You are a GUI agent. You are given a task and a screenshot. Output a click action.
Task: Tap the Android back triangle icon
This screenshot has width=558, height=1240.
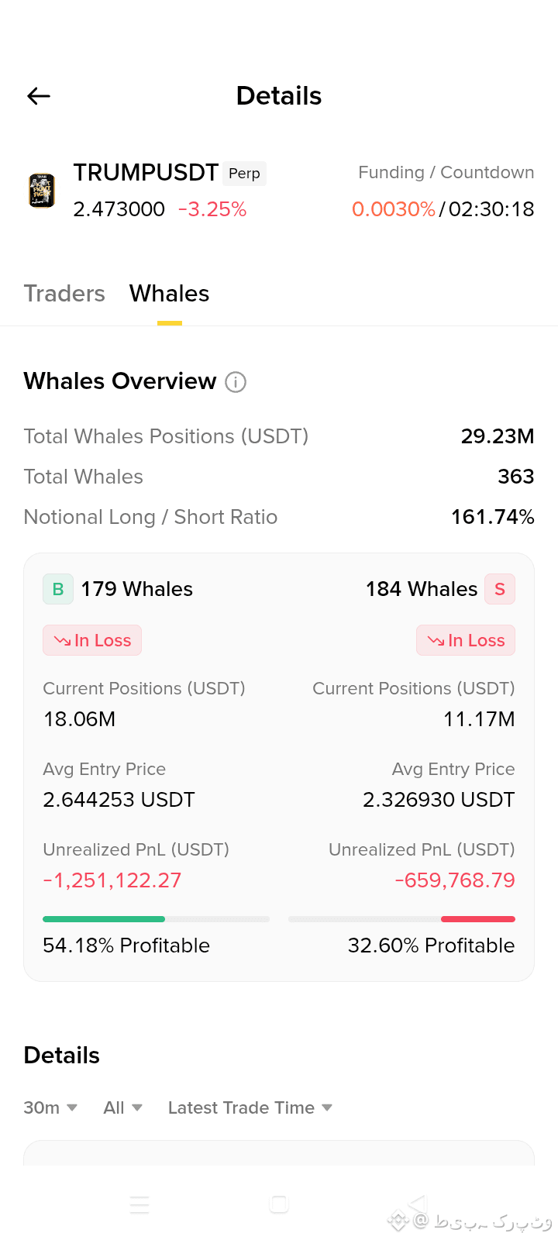[418, 1204]
